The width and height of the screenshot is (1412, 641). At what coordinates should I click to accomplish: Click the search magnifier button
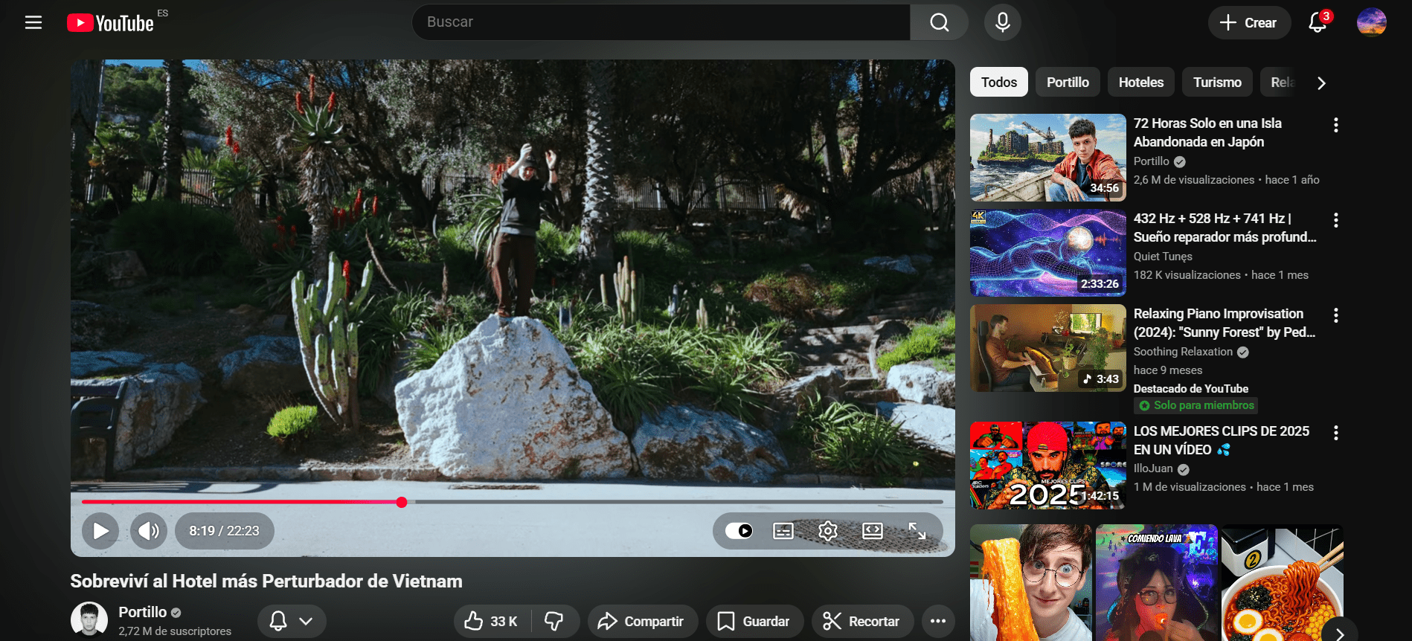(939, 22)
